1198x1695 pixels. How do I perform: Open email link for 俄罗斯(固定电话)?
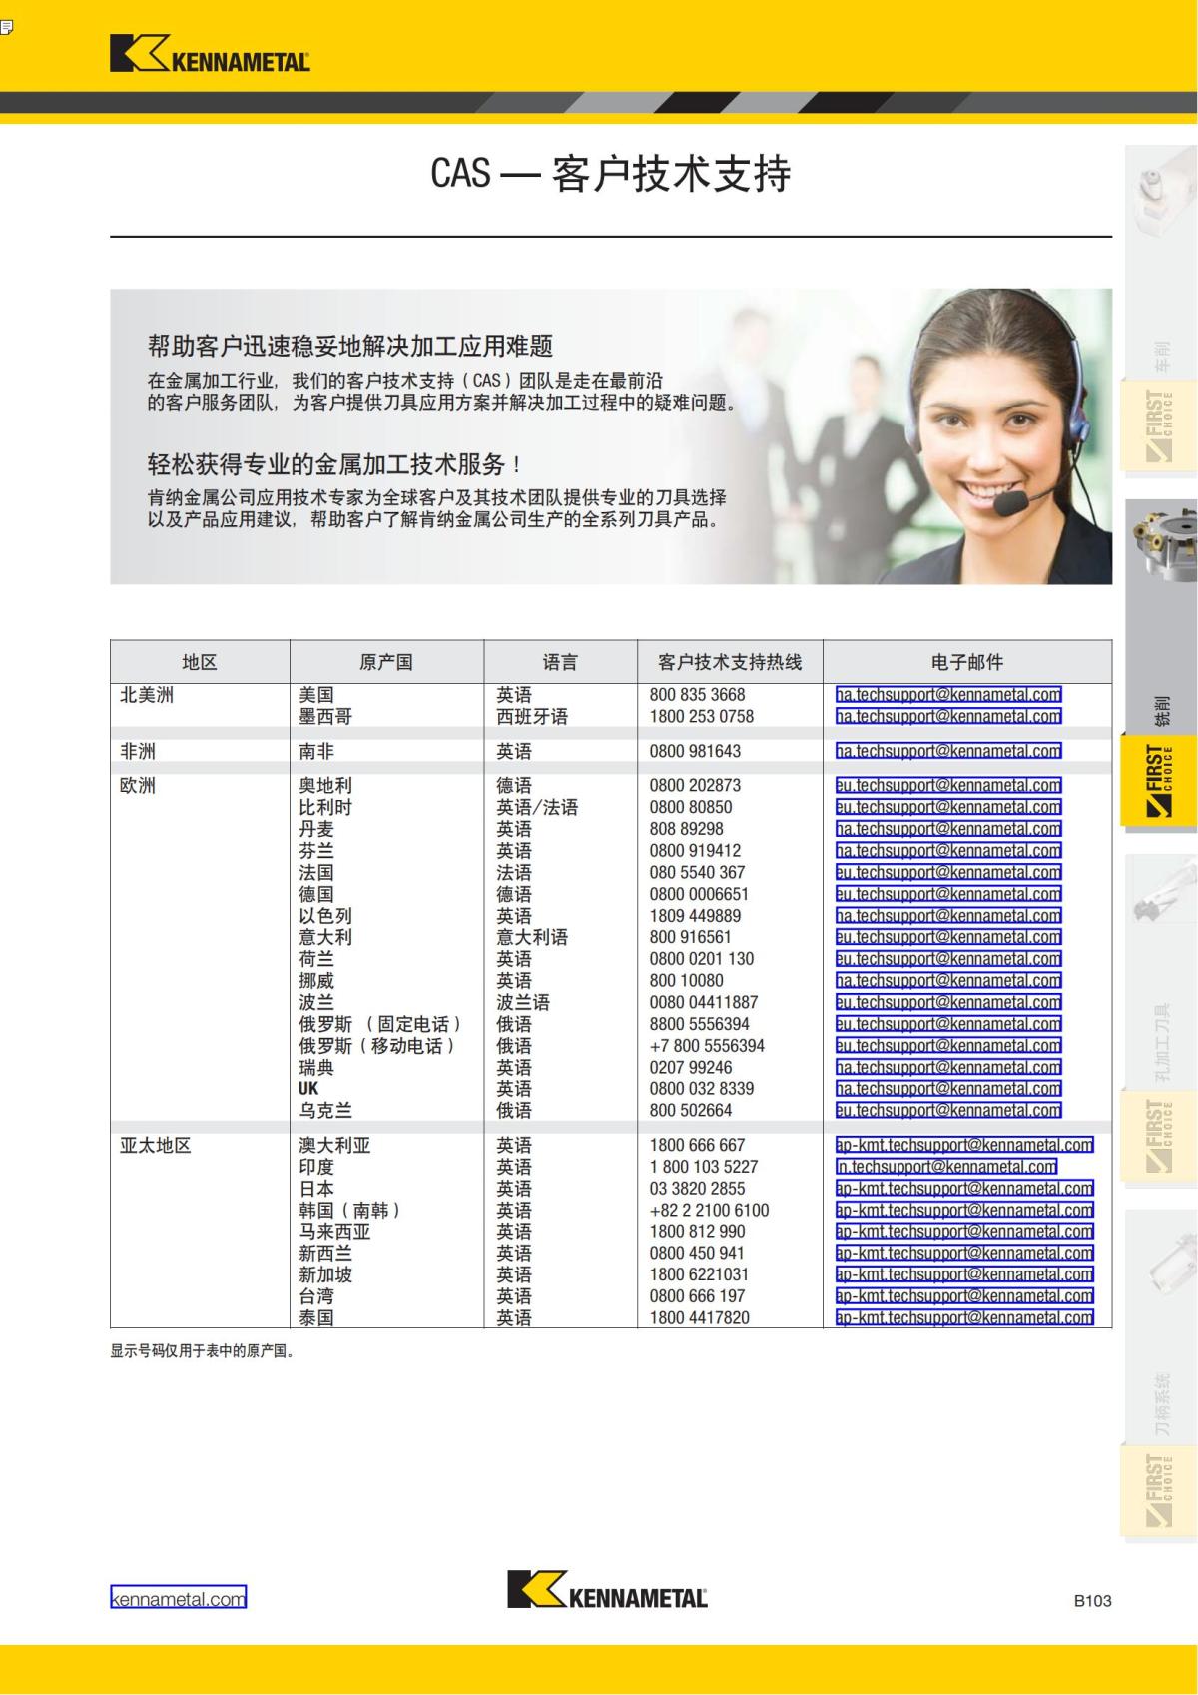click(948, 1024)
